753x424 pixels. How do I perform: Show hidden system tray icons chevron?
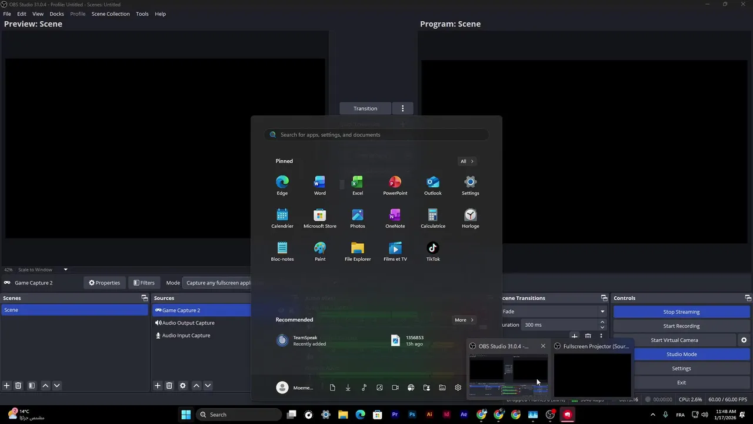pos(652,415)
